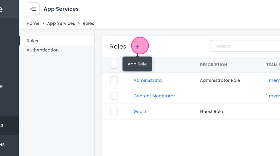This screenshot has width=280, height=156.
Task: Select the Guest row checkbox
Action: (114, 112)
